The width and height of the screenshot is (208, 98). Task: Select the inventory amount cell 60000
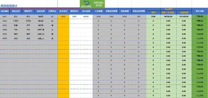86,17
